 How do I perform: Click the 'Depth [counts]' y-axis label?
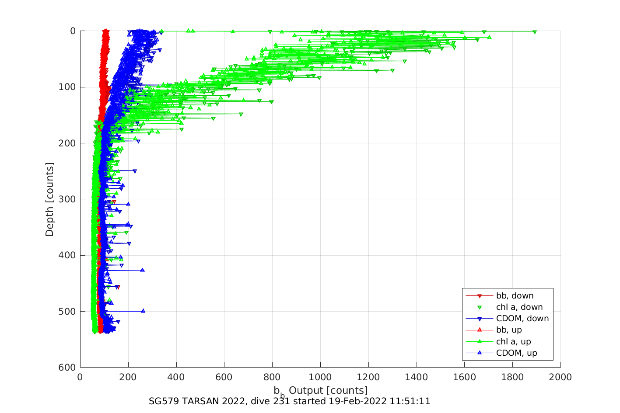coord(49,199)
